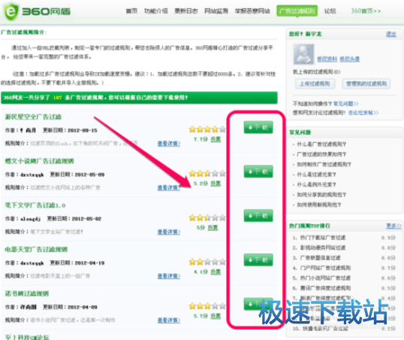Open the 笔下文学广告过滤1.0 title link
The image size is (404, 340).
pos(35,205)
